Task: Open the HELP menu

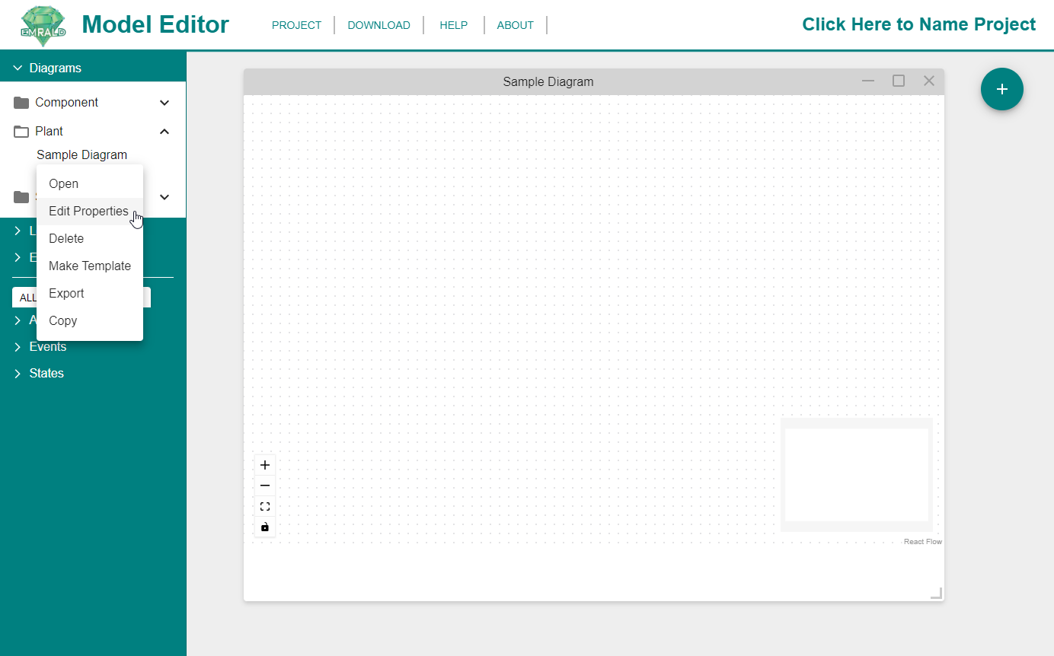Action: point(453,25)
